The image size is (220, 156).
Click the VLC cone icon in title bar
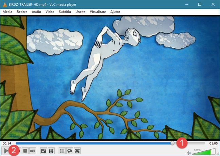[x=5, y=4]
